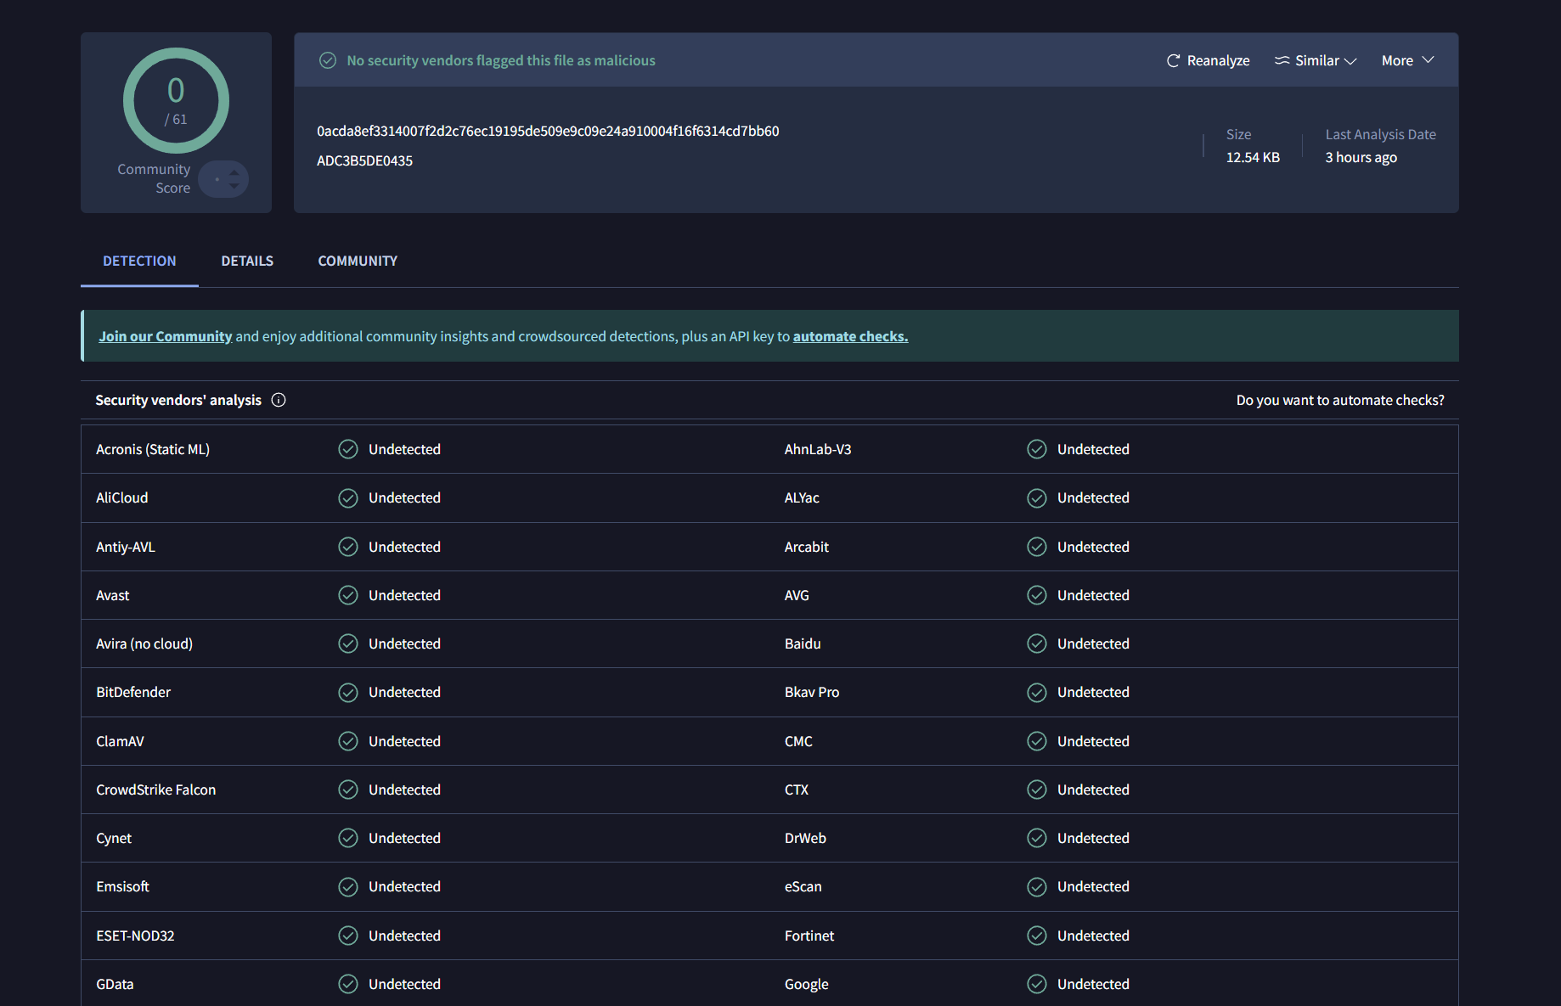Click the Cynet undetected check icon
Image resolution: width=1561 pixels, height=1006 pixels.
click(x=348, y=838)
